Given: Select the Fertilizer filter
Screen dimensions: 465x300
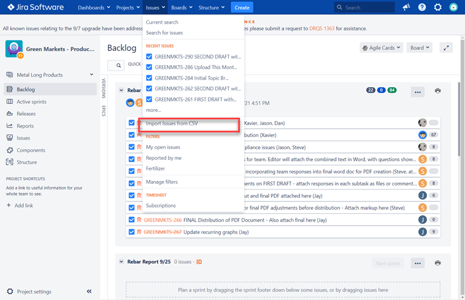Looking at the screenshot, I should click(x=155, y=169).
